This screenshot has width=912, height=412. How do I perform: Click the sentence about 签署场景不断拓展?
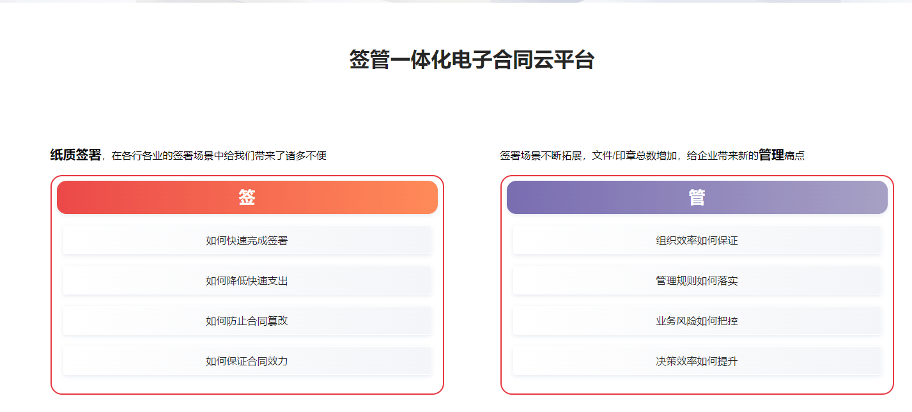[652, 155]
